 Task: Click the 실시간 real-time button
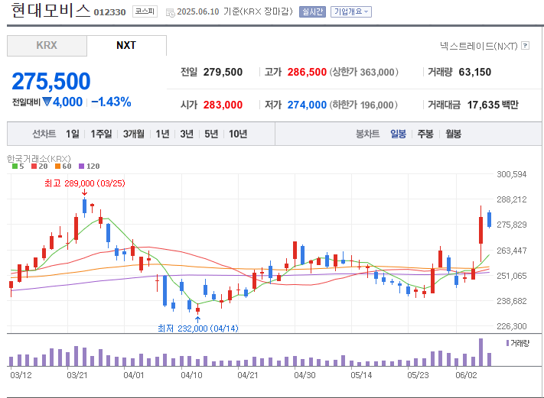tap(312, 11)
